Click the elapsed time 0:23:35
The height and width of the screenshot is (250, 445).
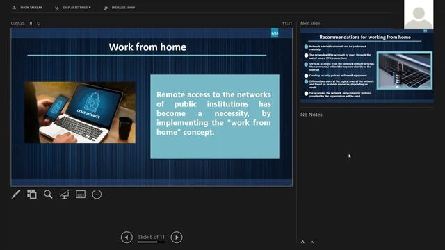17,23
